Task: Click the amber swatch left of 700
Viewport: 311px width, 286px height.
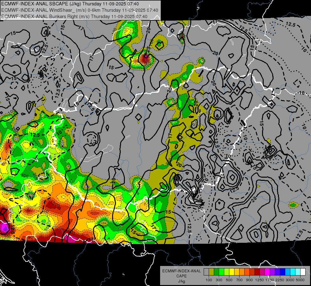Action: (237, 272)
